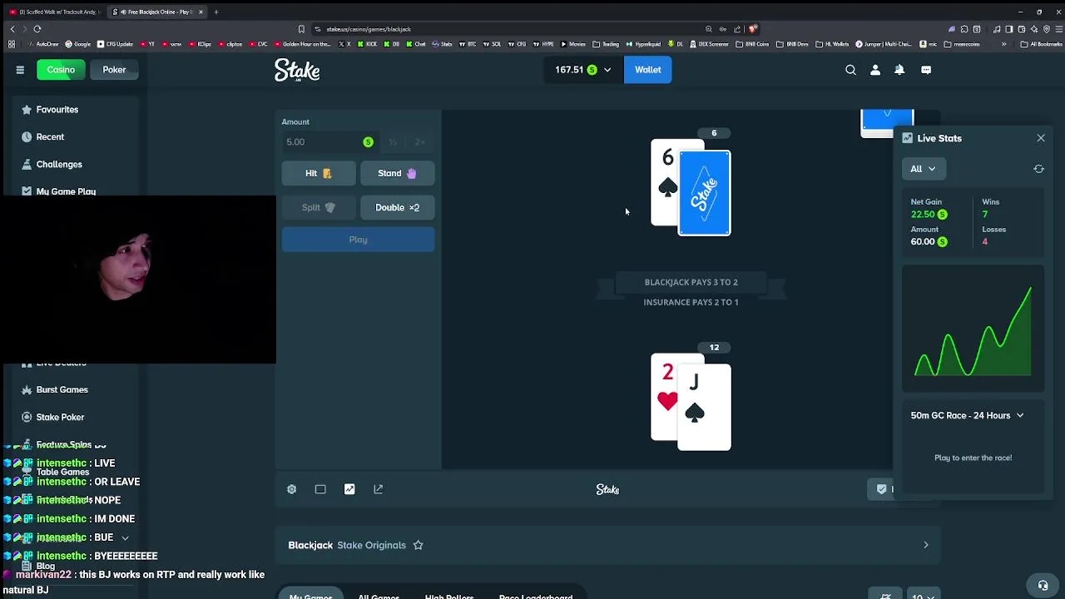Click the Play button
The width and height of the screenshot is (1065, 599).
(x=358, y=240)
